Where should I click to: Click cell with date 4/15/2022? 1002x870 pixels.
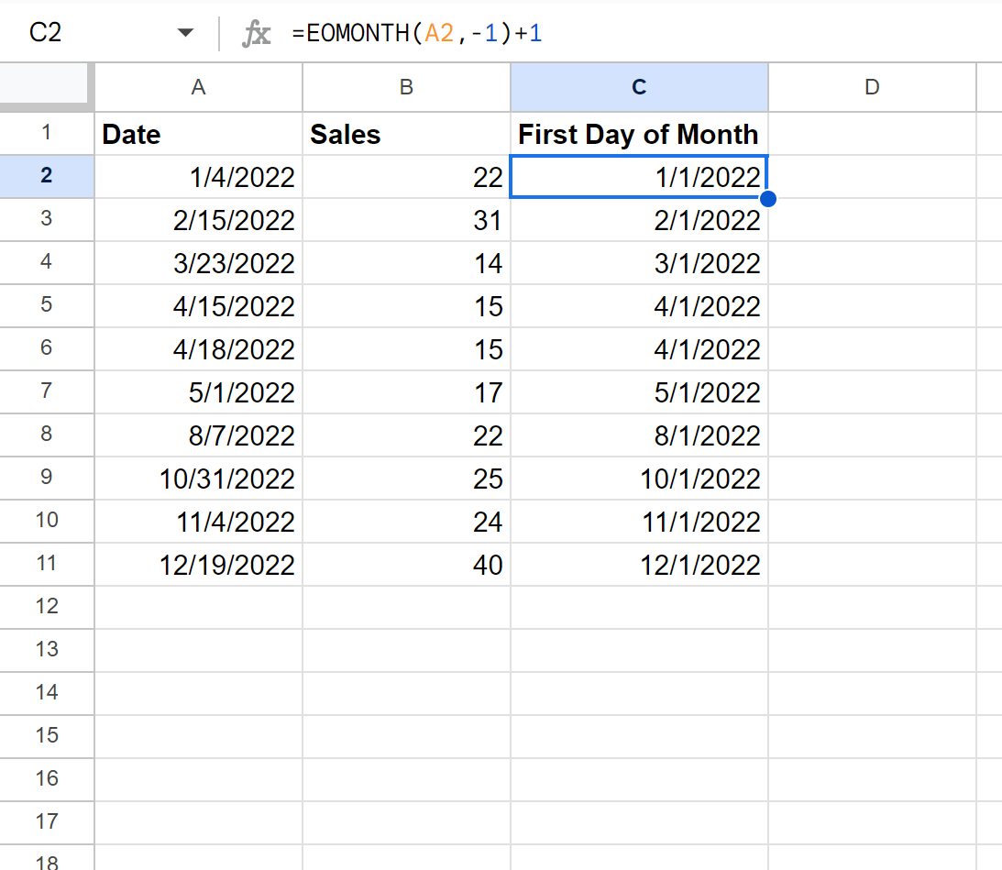coord(198,305)
